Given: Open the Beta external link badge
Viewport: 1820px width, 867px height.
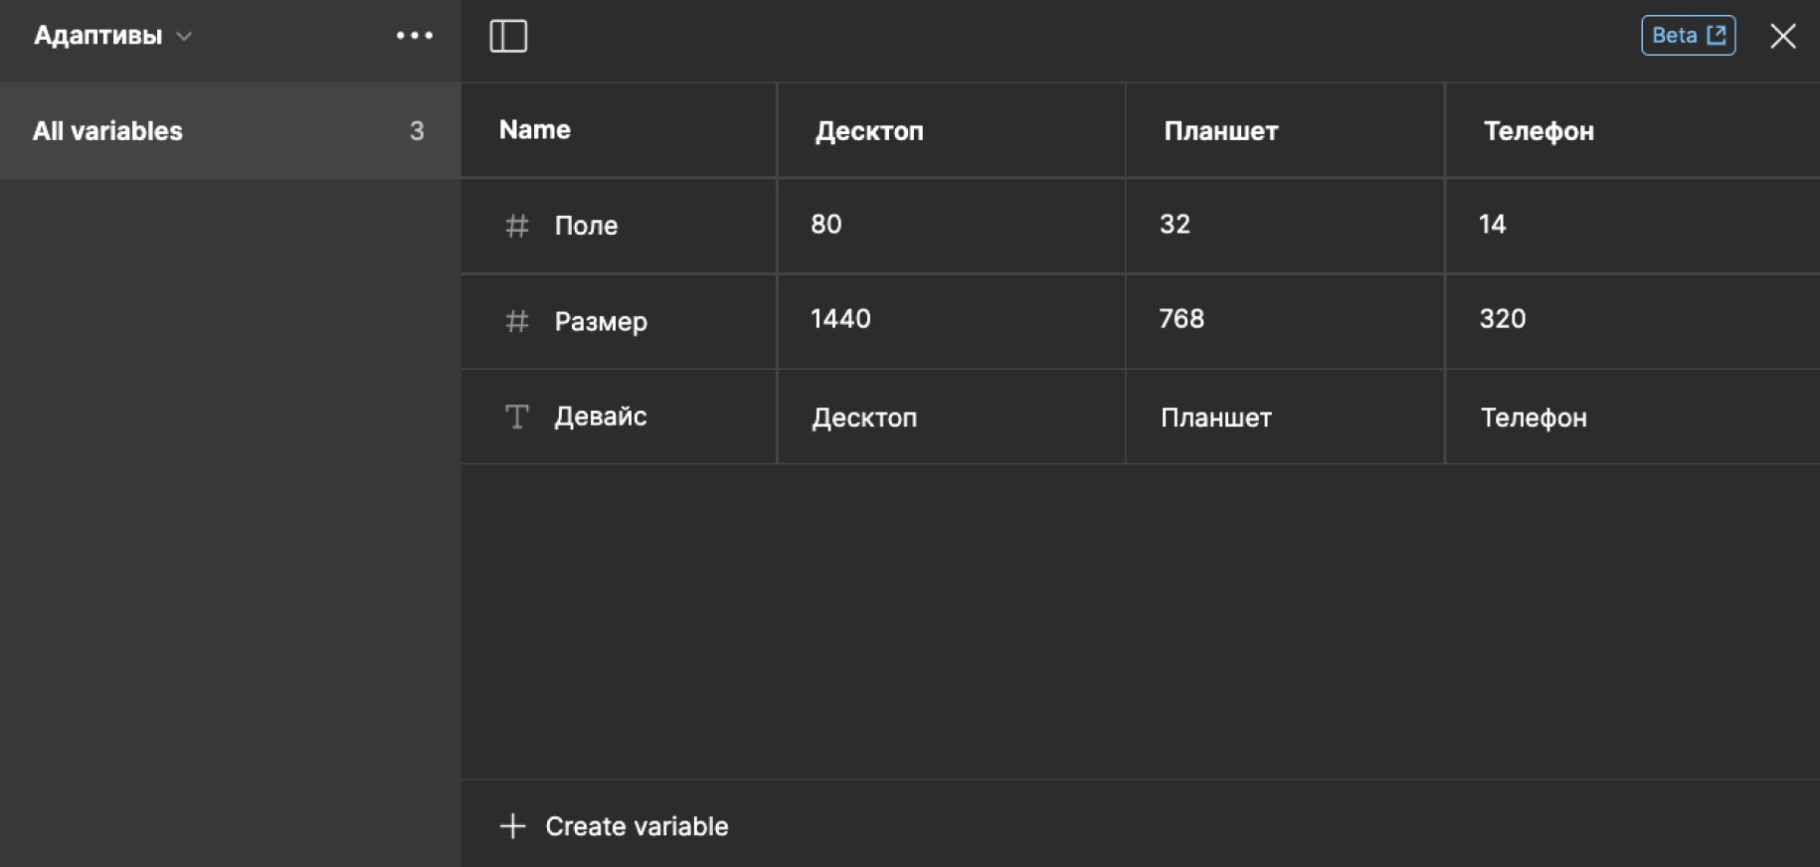Looking at the screenshot, I should click(x=1688, y=36).
